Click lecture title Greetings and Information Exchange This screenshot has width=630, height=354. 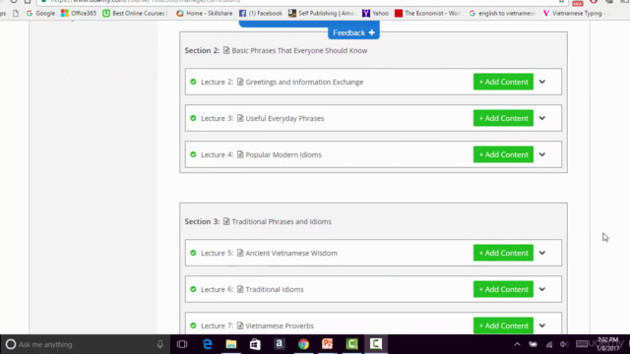(x=304, y=82)
